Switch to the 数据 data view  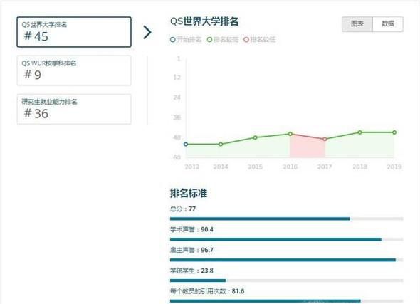(x=388, y=24)
